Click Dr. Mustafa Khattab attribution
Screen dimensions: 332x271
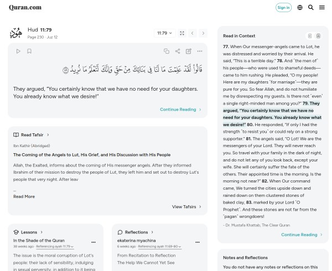(x=256, y=225)
